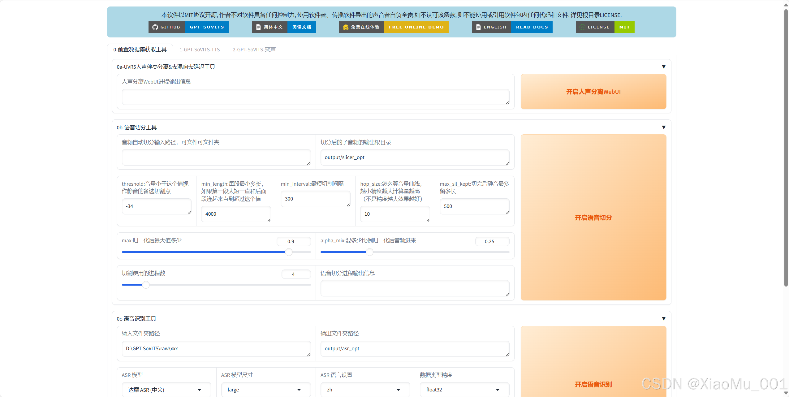Click the 免费在线体验 medal icon
Viewport: 789px width, 397px height.
345,27
